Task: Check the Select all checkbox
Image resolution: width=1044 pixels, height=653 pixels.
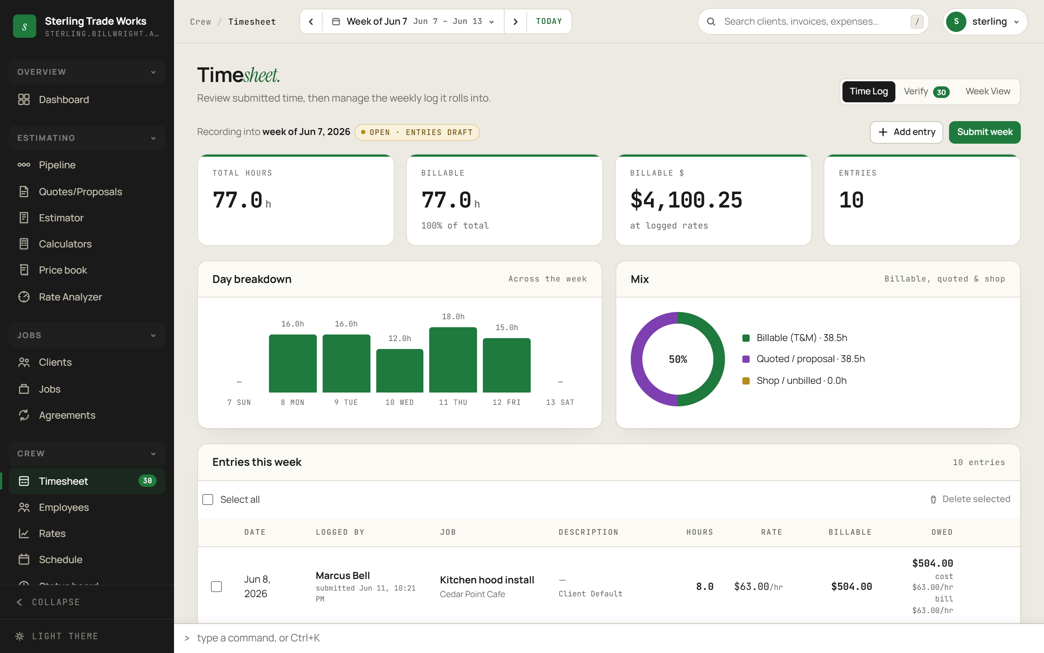Action: [x=208, y=500]
